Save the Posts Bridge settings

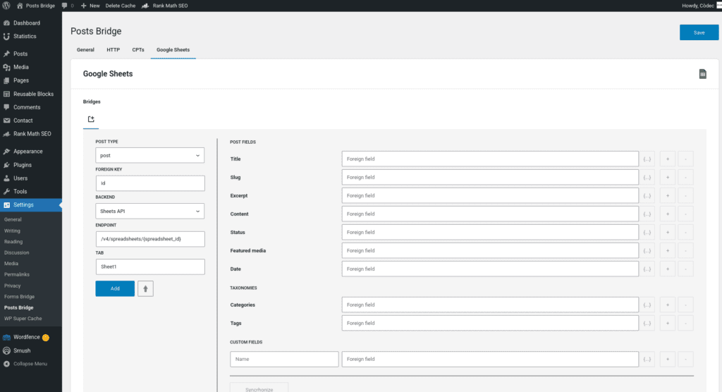(x=699, y=32)
